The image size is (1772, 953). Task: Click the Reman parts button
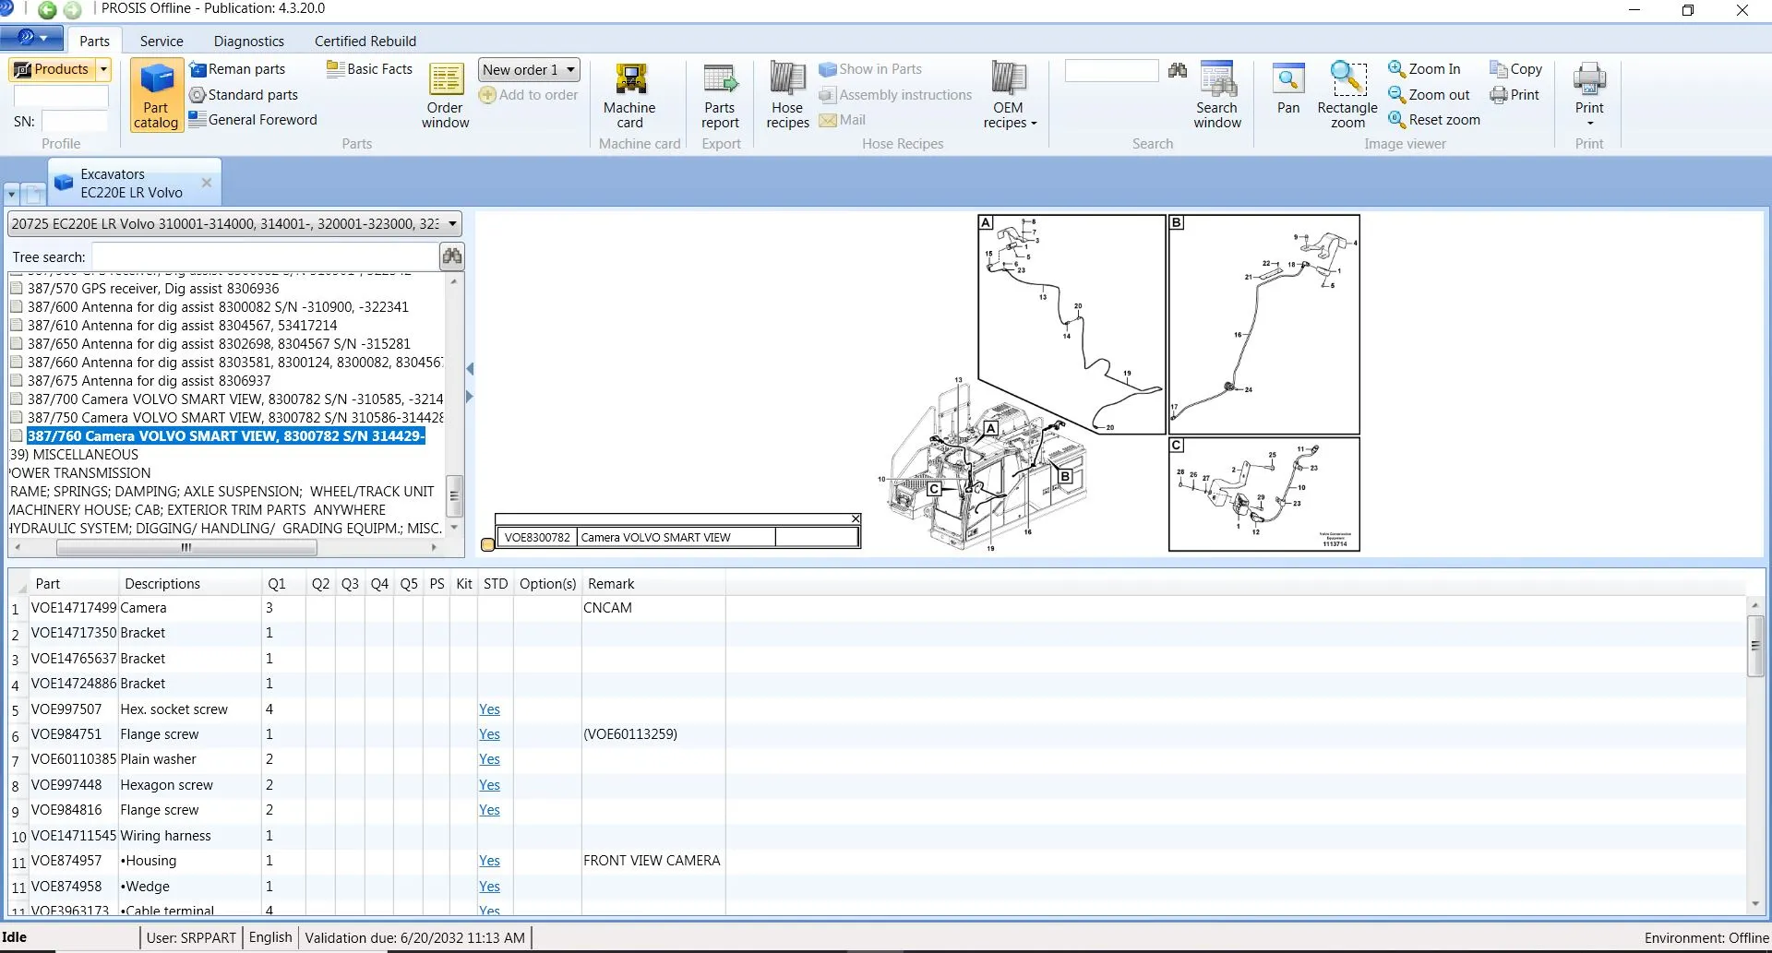(x=237, y=69)
